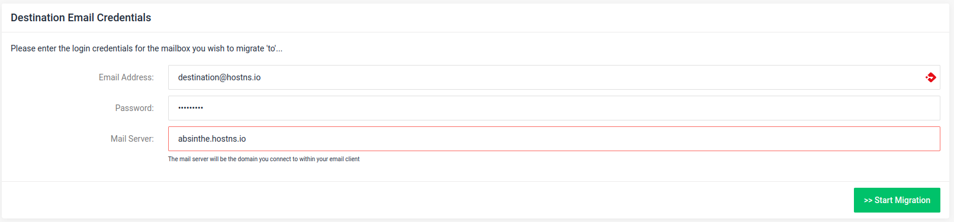Click the 'Please enter the login credentials' text
Screen dimensions: 954x222
click(146, 48)
